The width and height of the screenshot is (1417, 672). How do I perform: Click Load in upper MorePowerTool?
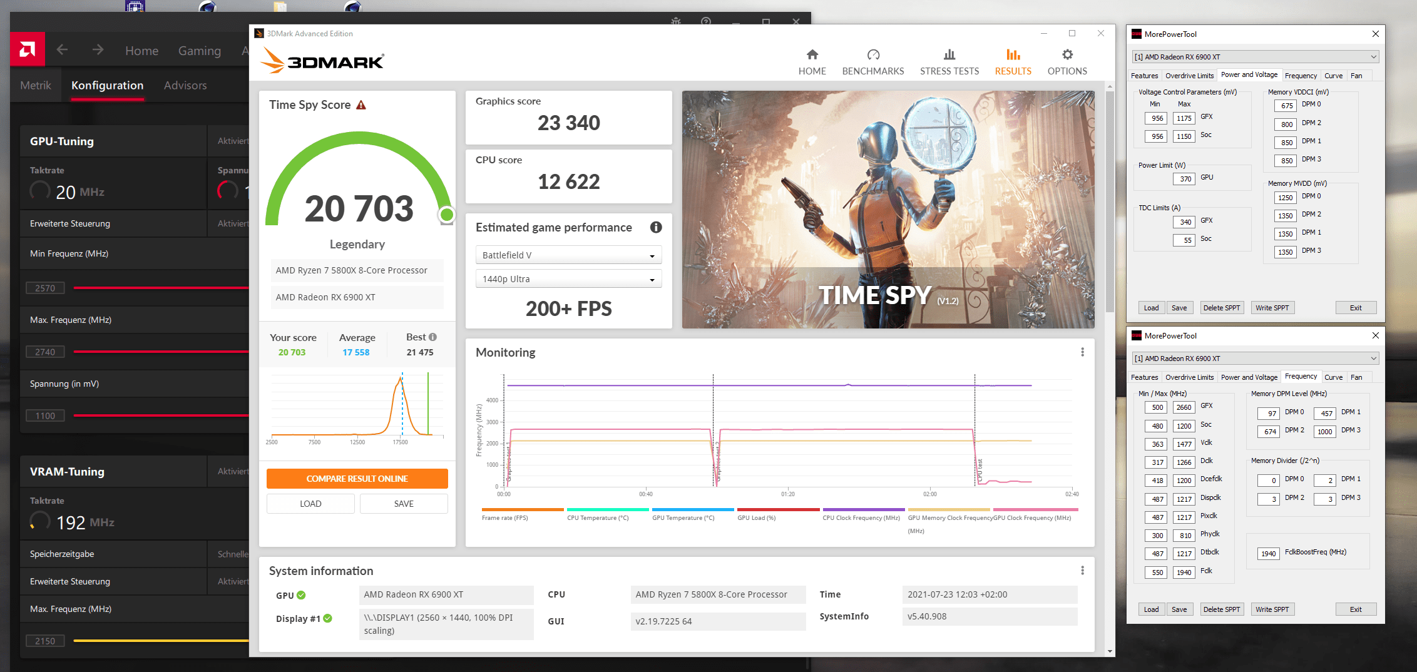click(1151, 308)
